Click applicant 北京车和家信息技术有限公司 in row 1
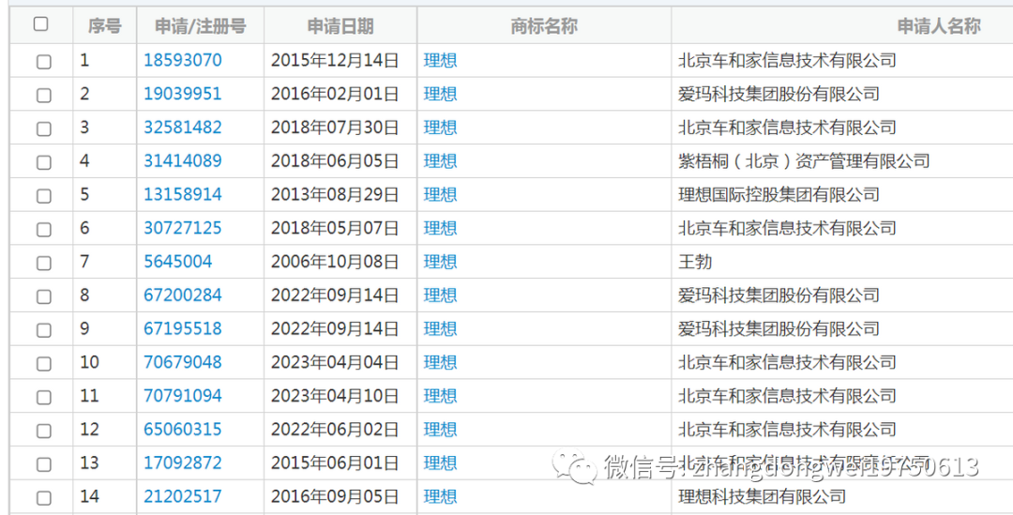 pyautogui.click(x=787, y=60)
